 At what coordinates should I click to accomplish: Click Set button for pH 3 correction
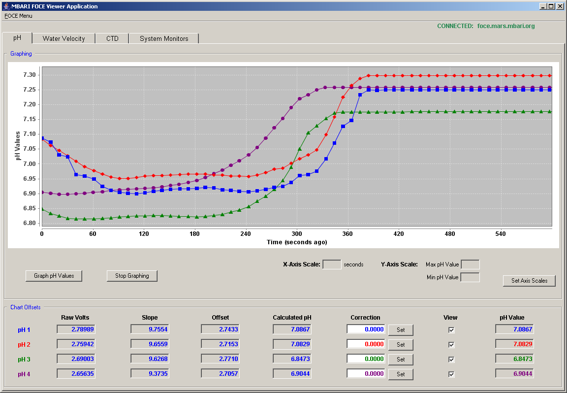coord(401,360)
